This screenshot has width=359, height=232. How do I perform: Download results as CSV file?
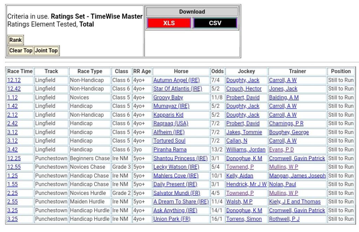215,23
